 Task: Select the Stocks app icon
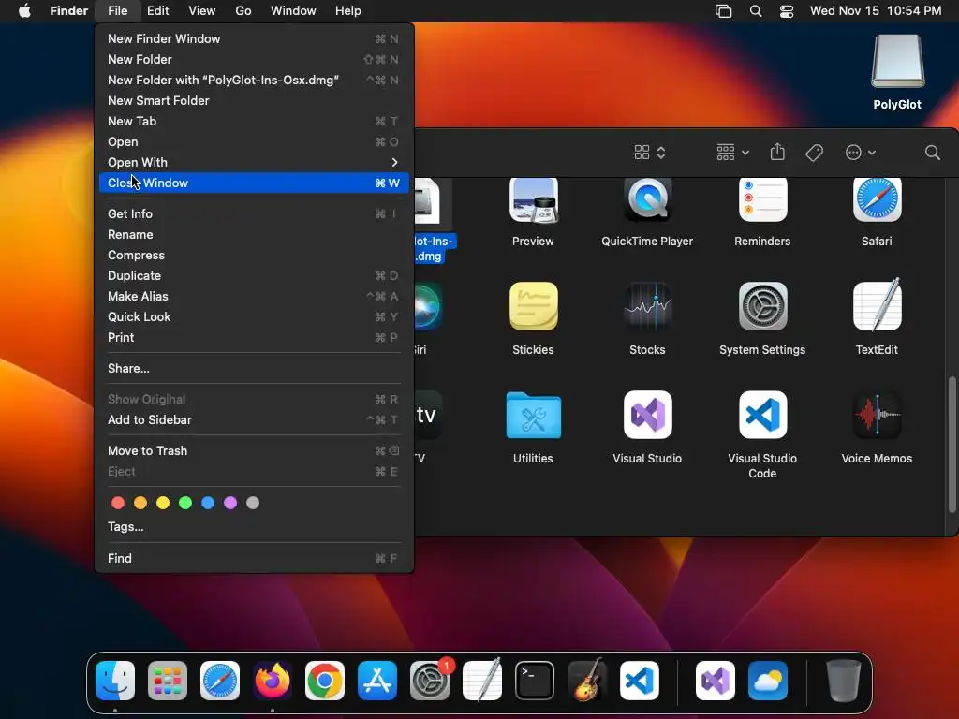click(x=647, y=306)
